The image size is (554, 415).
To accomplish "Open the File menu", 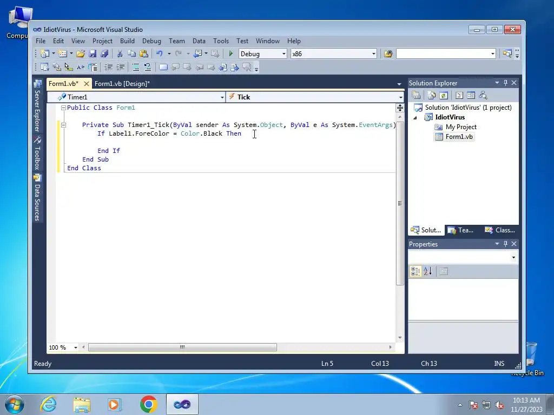I will coord(41,41).
